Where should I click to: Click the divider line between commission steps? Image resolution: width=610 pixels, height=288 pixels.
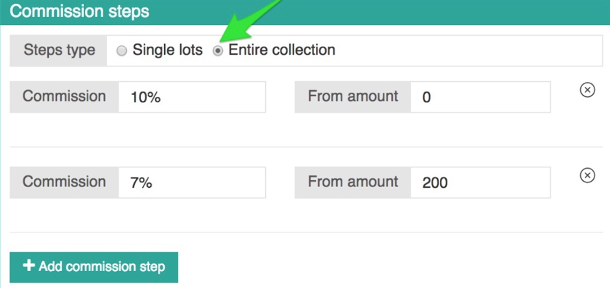tap(306, 147)
